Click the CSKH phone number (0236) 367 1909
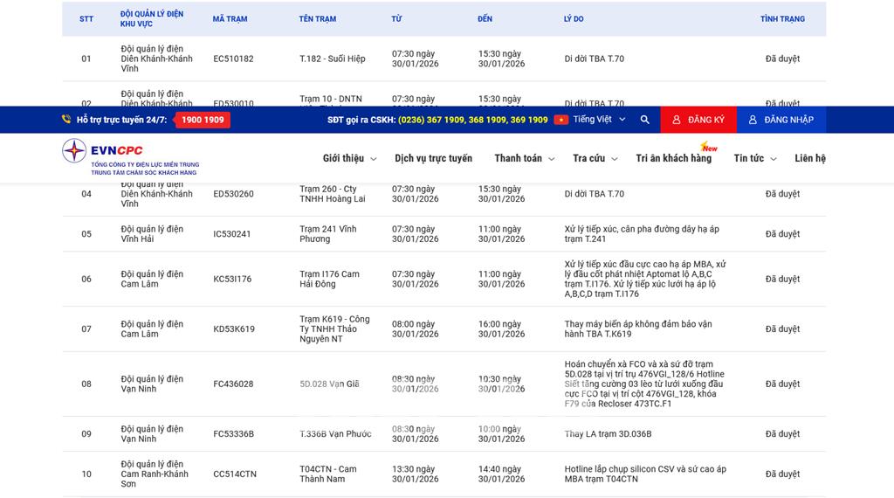The image size is (894, 498). [x=431, y=120]
